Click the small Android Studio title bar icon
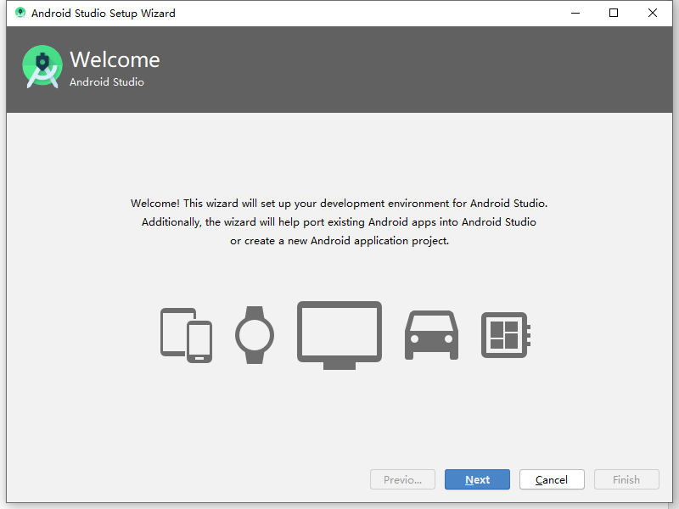This screenshot has width=679, height=509. click(20, 13)
